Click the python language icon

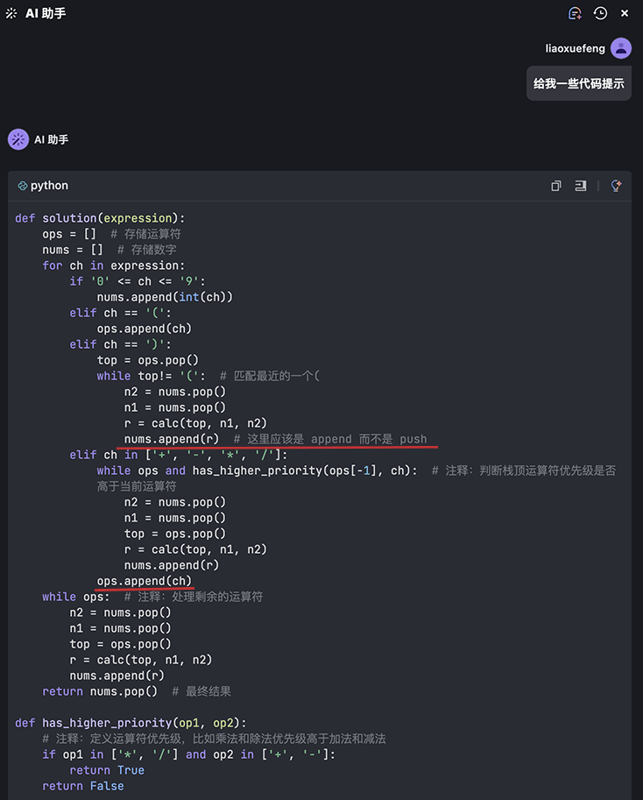coord(22,186)
